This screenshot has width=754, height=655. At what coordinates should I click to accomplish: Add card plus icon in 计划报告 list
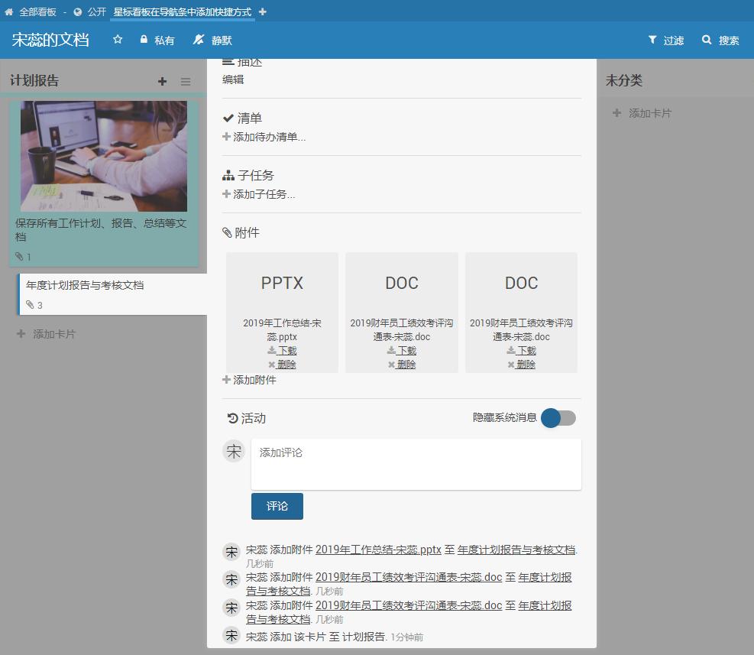(162, 81)
